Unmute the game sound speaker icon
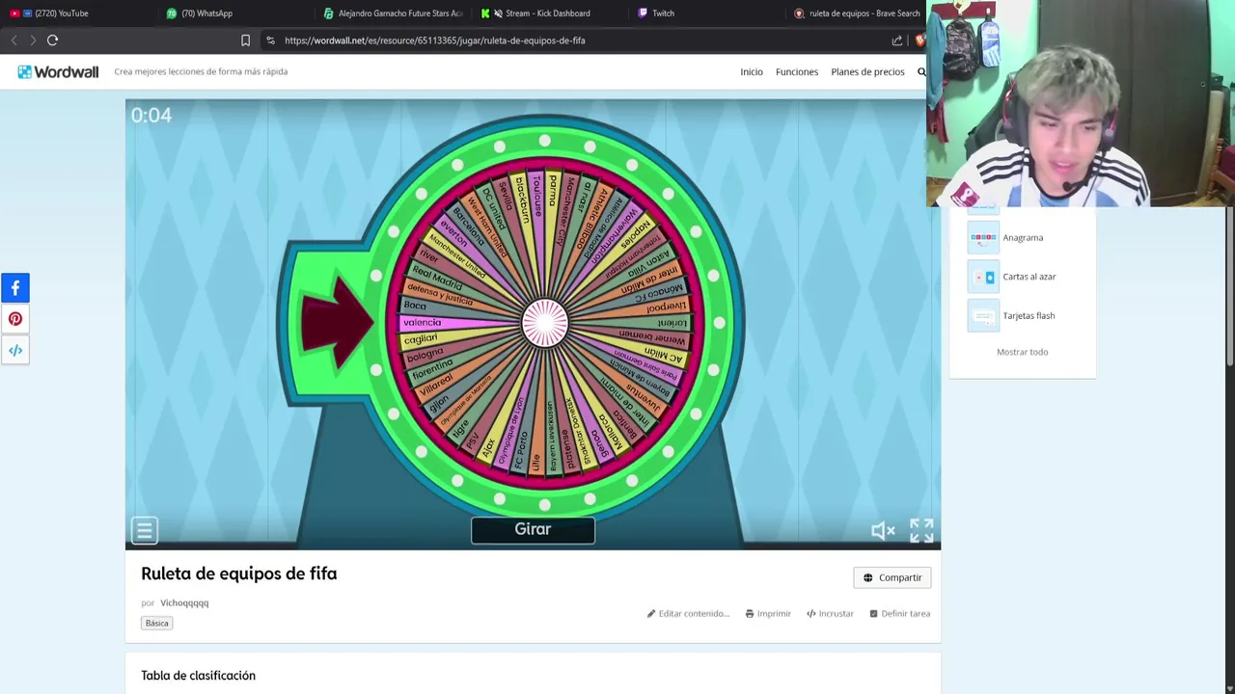Screen dimensions: 1235x694 (883, 530)
